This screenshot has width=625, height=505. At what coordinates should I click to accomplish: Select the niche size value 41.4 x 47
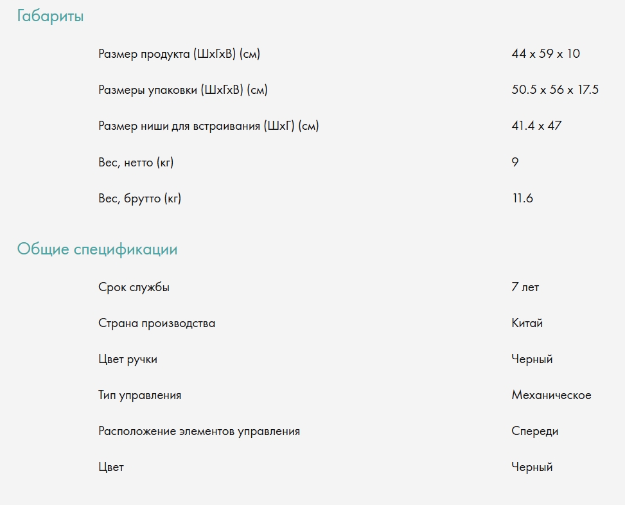[x=536, y=126]
